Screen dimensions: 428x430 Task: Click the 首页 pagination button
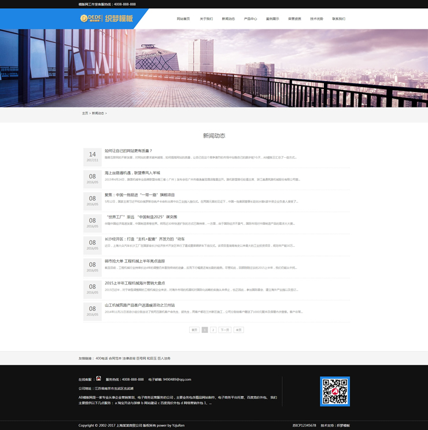(x=194, y=330)
